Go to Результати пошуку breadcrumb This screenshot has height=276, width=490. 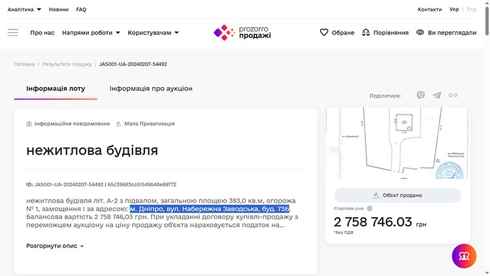pyautogui.click(x=67, y=64)
